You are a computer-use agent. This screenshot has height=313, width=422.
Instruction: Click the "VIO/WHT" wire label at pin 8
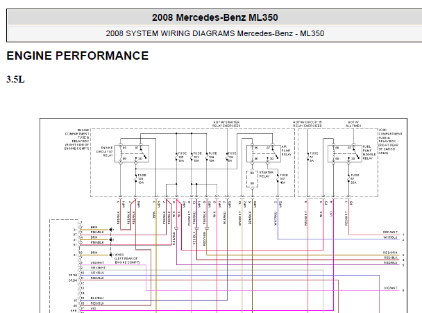pos(97,262)
